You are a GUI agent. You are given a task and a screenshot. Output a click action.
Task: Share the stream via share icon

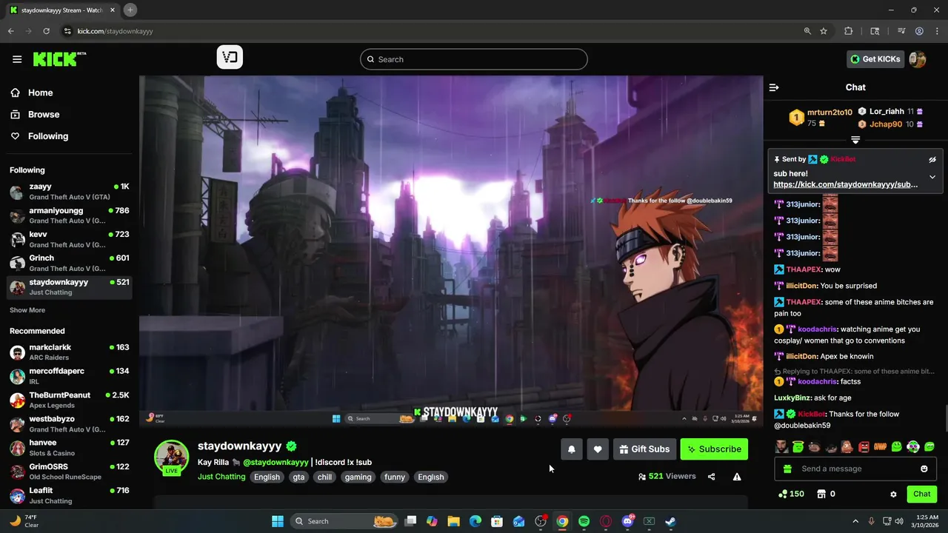(711, 477)
